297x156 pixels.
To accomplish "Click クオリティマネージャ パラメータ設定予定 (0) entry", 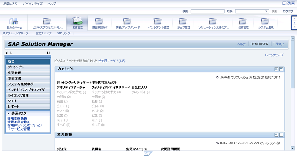I will click(71, 92).
